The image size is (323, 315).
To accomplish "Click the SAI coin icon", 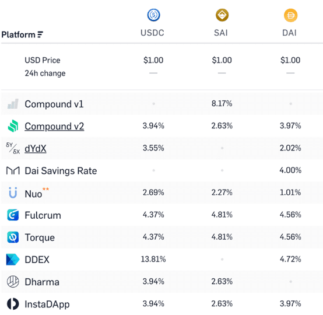I will (x=222, y=15).
